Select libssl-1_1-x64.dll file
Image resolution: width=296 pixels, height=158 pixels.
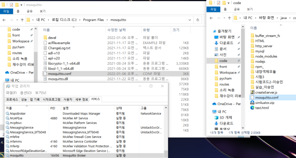pyautogui.click(x=61, y=69)
